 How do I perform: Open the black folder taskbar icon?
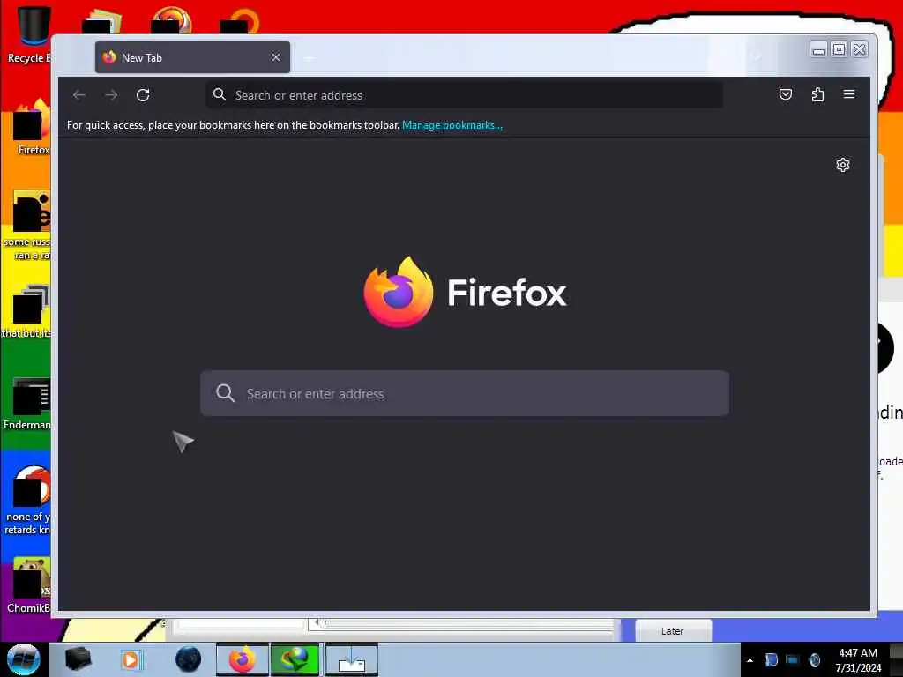(78, 659)
